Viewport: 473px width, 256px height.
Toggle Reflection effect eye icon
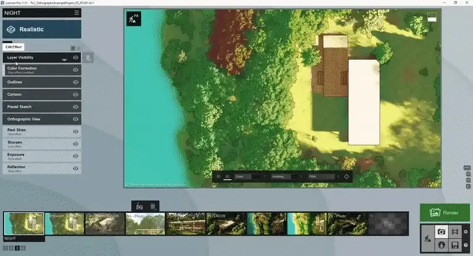(x=76, y=168)
